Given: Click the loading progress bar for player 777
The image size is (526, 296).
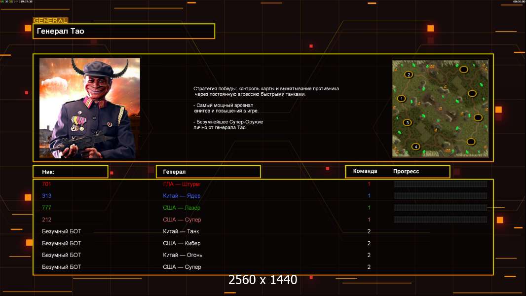Looking at the screenshot, I should [441, 208].
